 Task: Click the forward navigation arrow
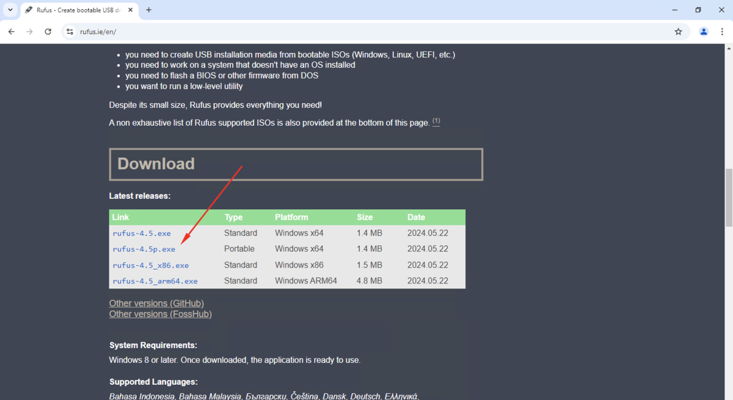coord(29,32)
